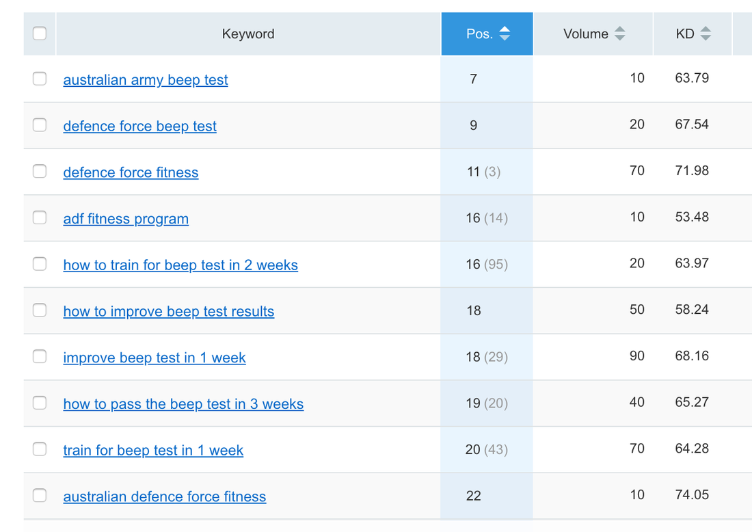Click improve beep test in 1 week link
752x532 pixels.
point(155,358)
